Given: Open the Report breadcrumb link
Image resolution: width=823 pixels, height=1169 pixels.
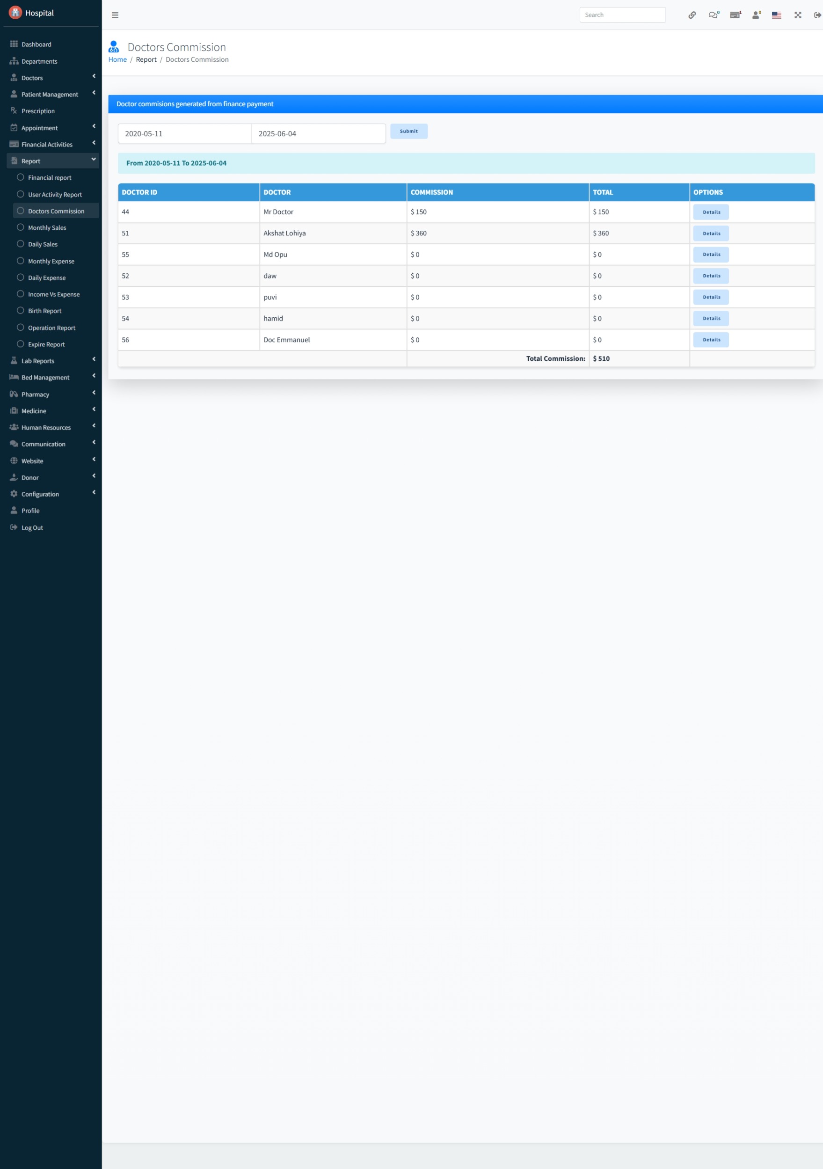Looking at the screenshot, I should coord(146,59).
